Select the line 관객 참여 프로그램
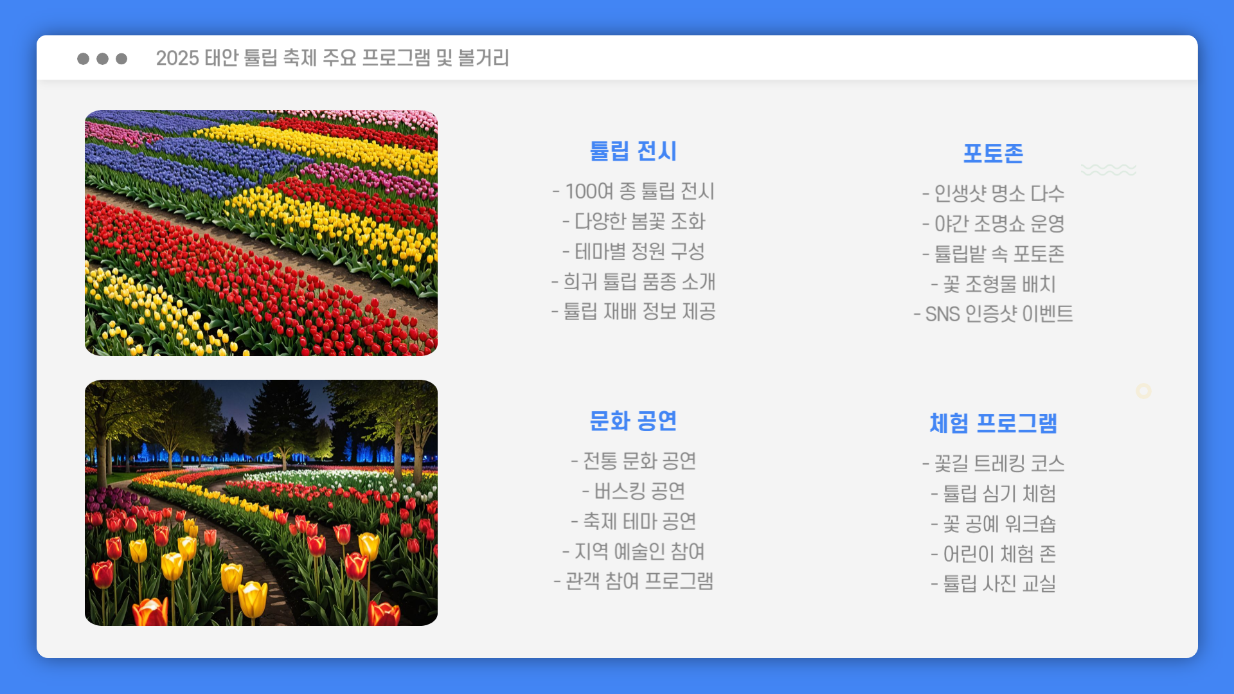Image resolution: width=1234 pixels, height=694 pixels. pyautogui.click(x=633, y=582)
